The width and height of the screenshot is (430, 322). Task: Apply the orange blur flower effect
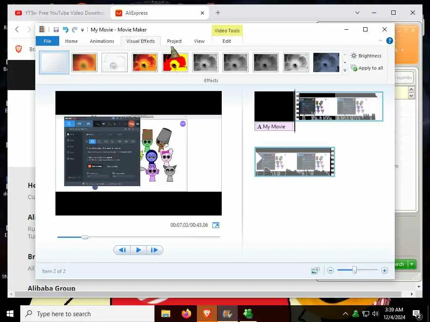tap(84, 63)
